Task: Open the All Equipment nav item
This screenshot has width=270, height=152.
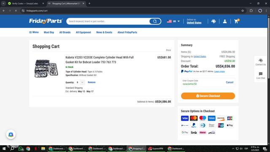Action: (84, 33)
